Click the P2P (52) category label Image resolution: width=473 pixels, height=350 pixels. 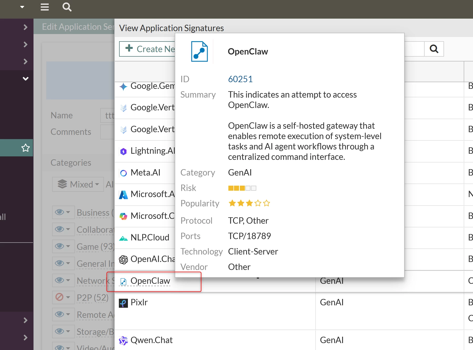pyautogui.click(x=93, y=298)
